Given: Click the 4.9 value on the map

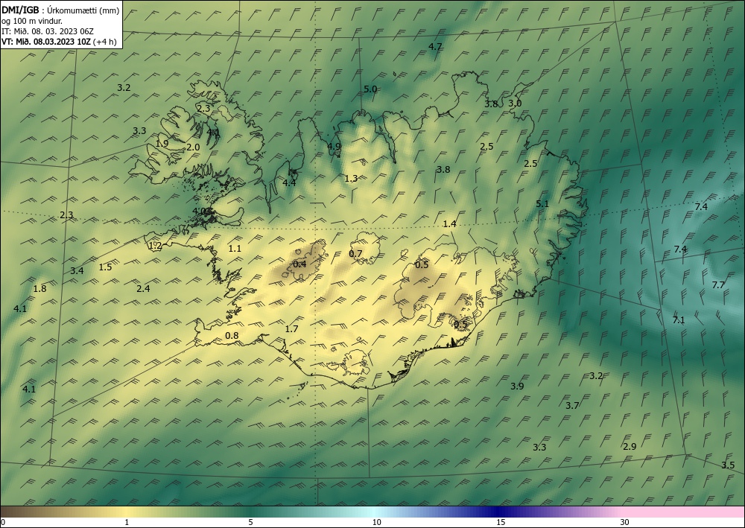Looking at the screenshot, I should coord(334,146).
